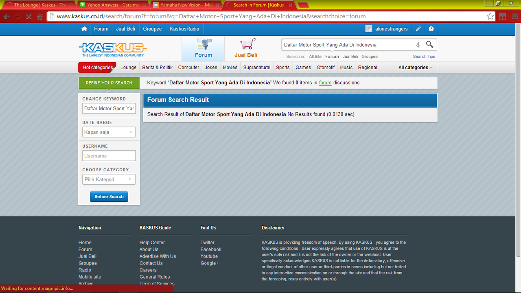521x293 pixels.
Task: Click the magnifier search icon
Action: pos(430,45)
